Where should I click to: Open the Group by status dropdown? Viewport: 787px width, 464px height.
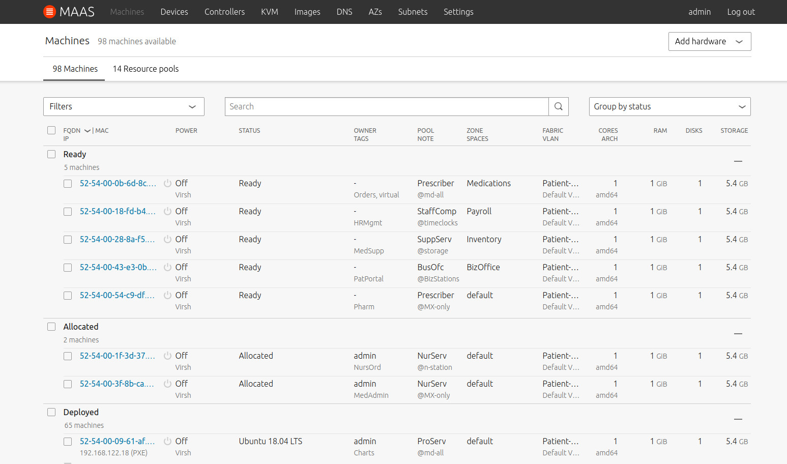pyautogui.click(x=669, y=106)
